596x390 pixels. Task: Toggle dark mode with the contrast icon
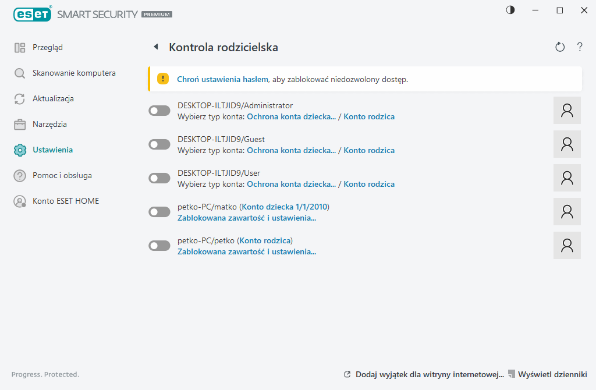[510, 10]
